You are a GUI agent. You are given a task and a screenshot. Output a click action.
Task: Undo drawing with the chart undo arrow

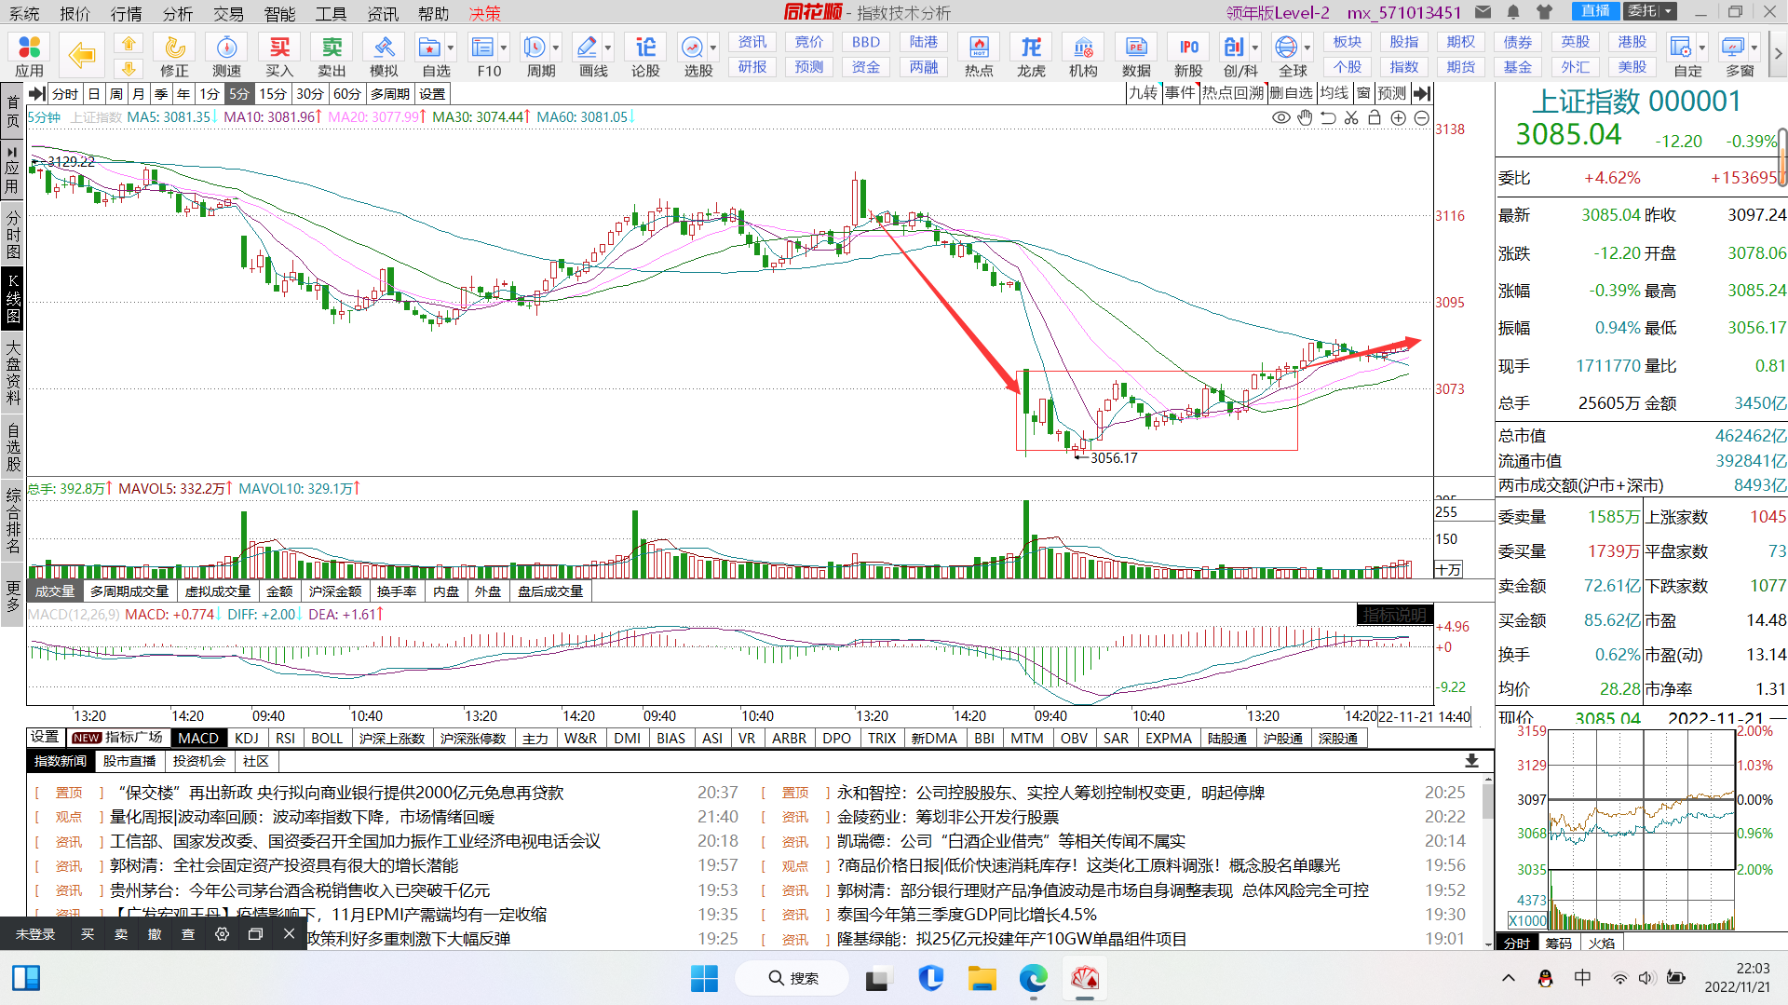1328,117
